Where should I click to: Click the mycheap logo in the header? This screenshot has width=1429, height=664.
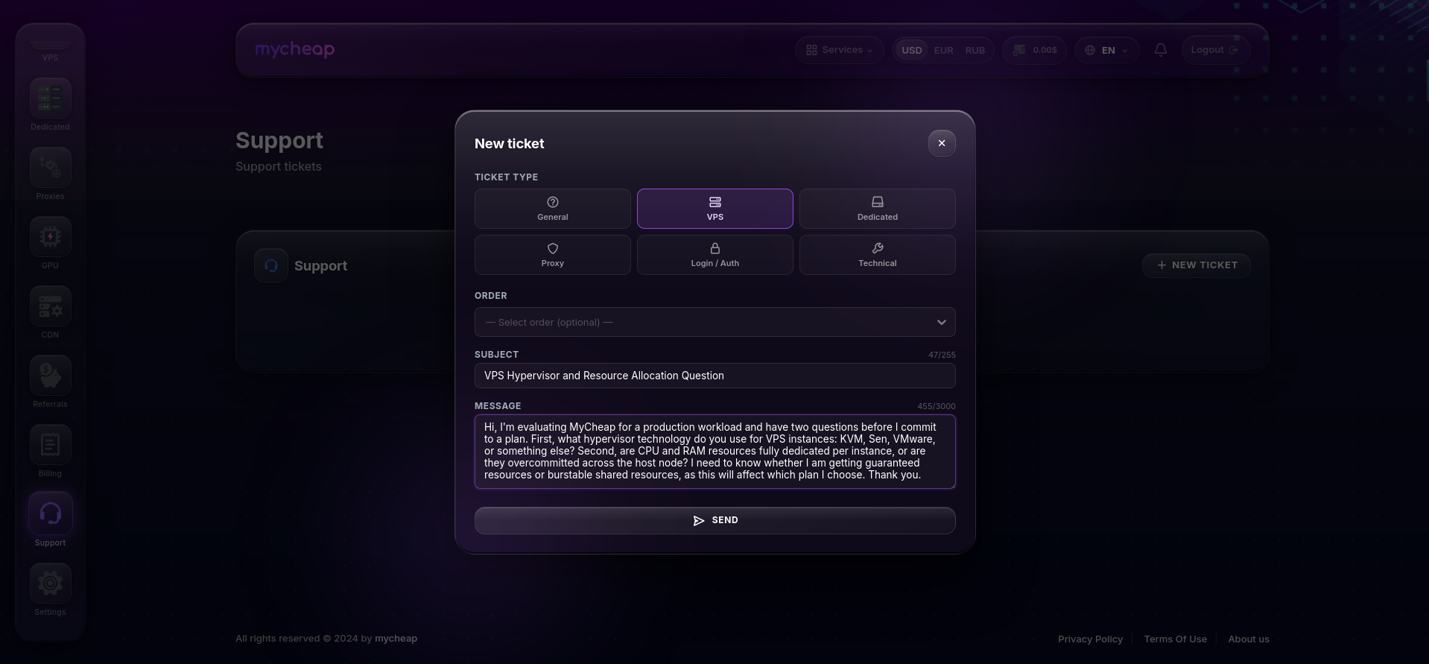click(295, 49)
